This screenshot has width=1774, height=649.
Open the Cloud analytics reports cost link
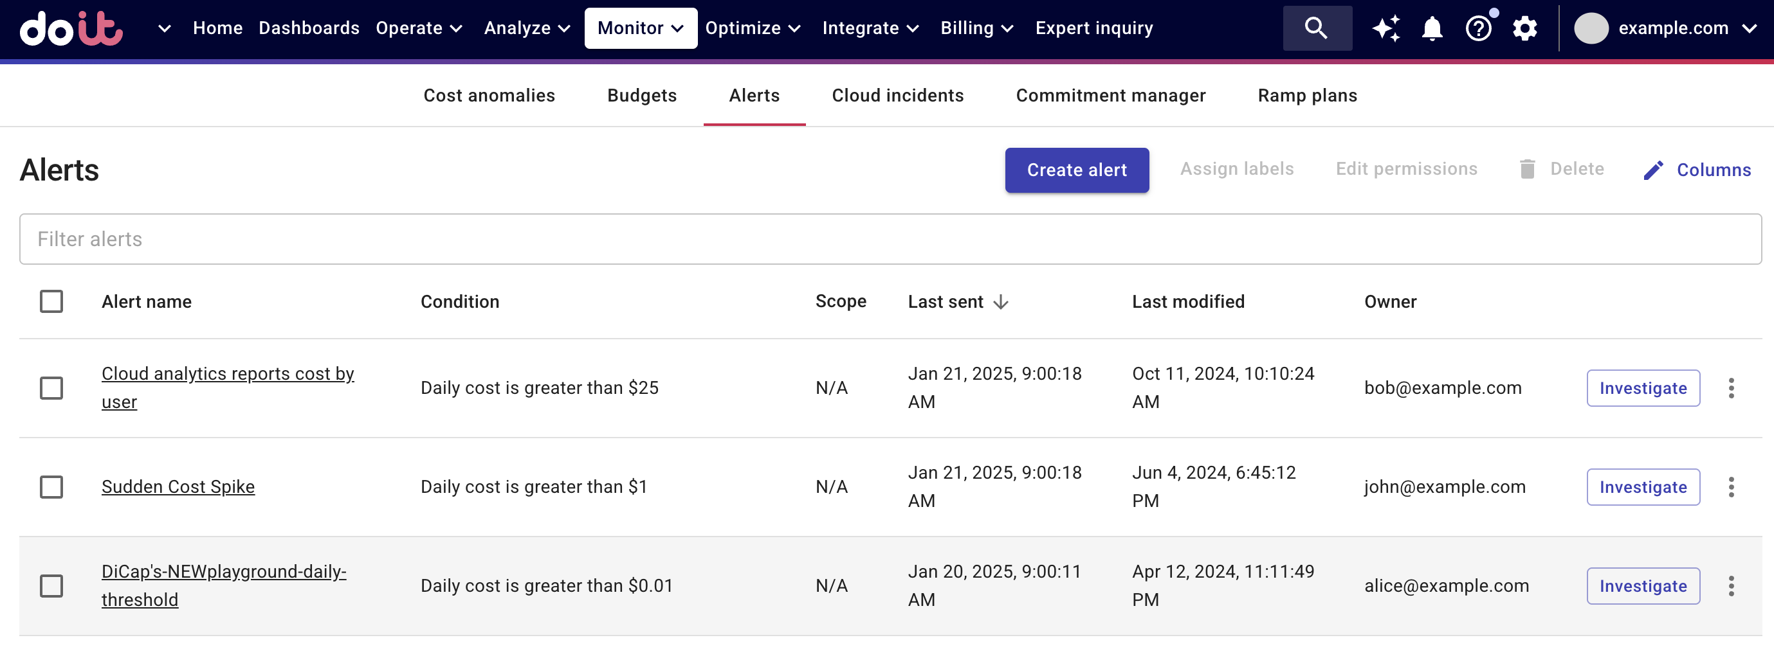(x=227, y=374)
